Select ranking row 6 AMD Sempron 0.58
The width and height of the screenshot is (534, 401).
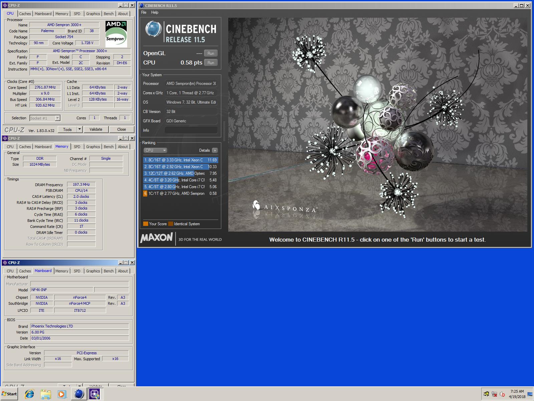coord(181,193)
